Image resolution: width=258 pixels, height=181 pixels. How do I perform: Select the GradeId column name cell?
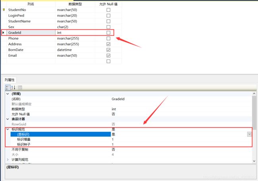(x=31, y=33)
